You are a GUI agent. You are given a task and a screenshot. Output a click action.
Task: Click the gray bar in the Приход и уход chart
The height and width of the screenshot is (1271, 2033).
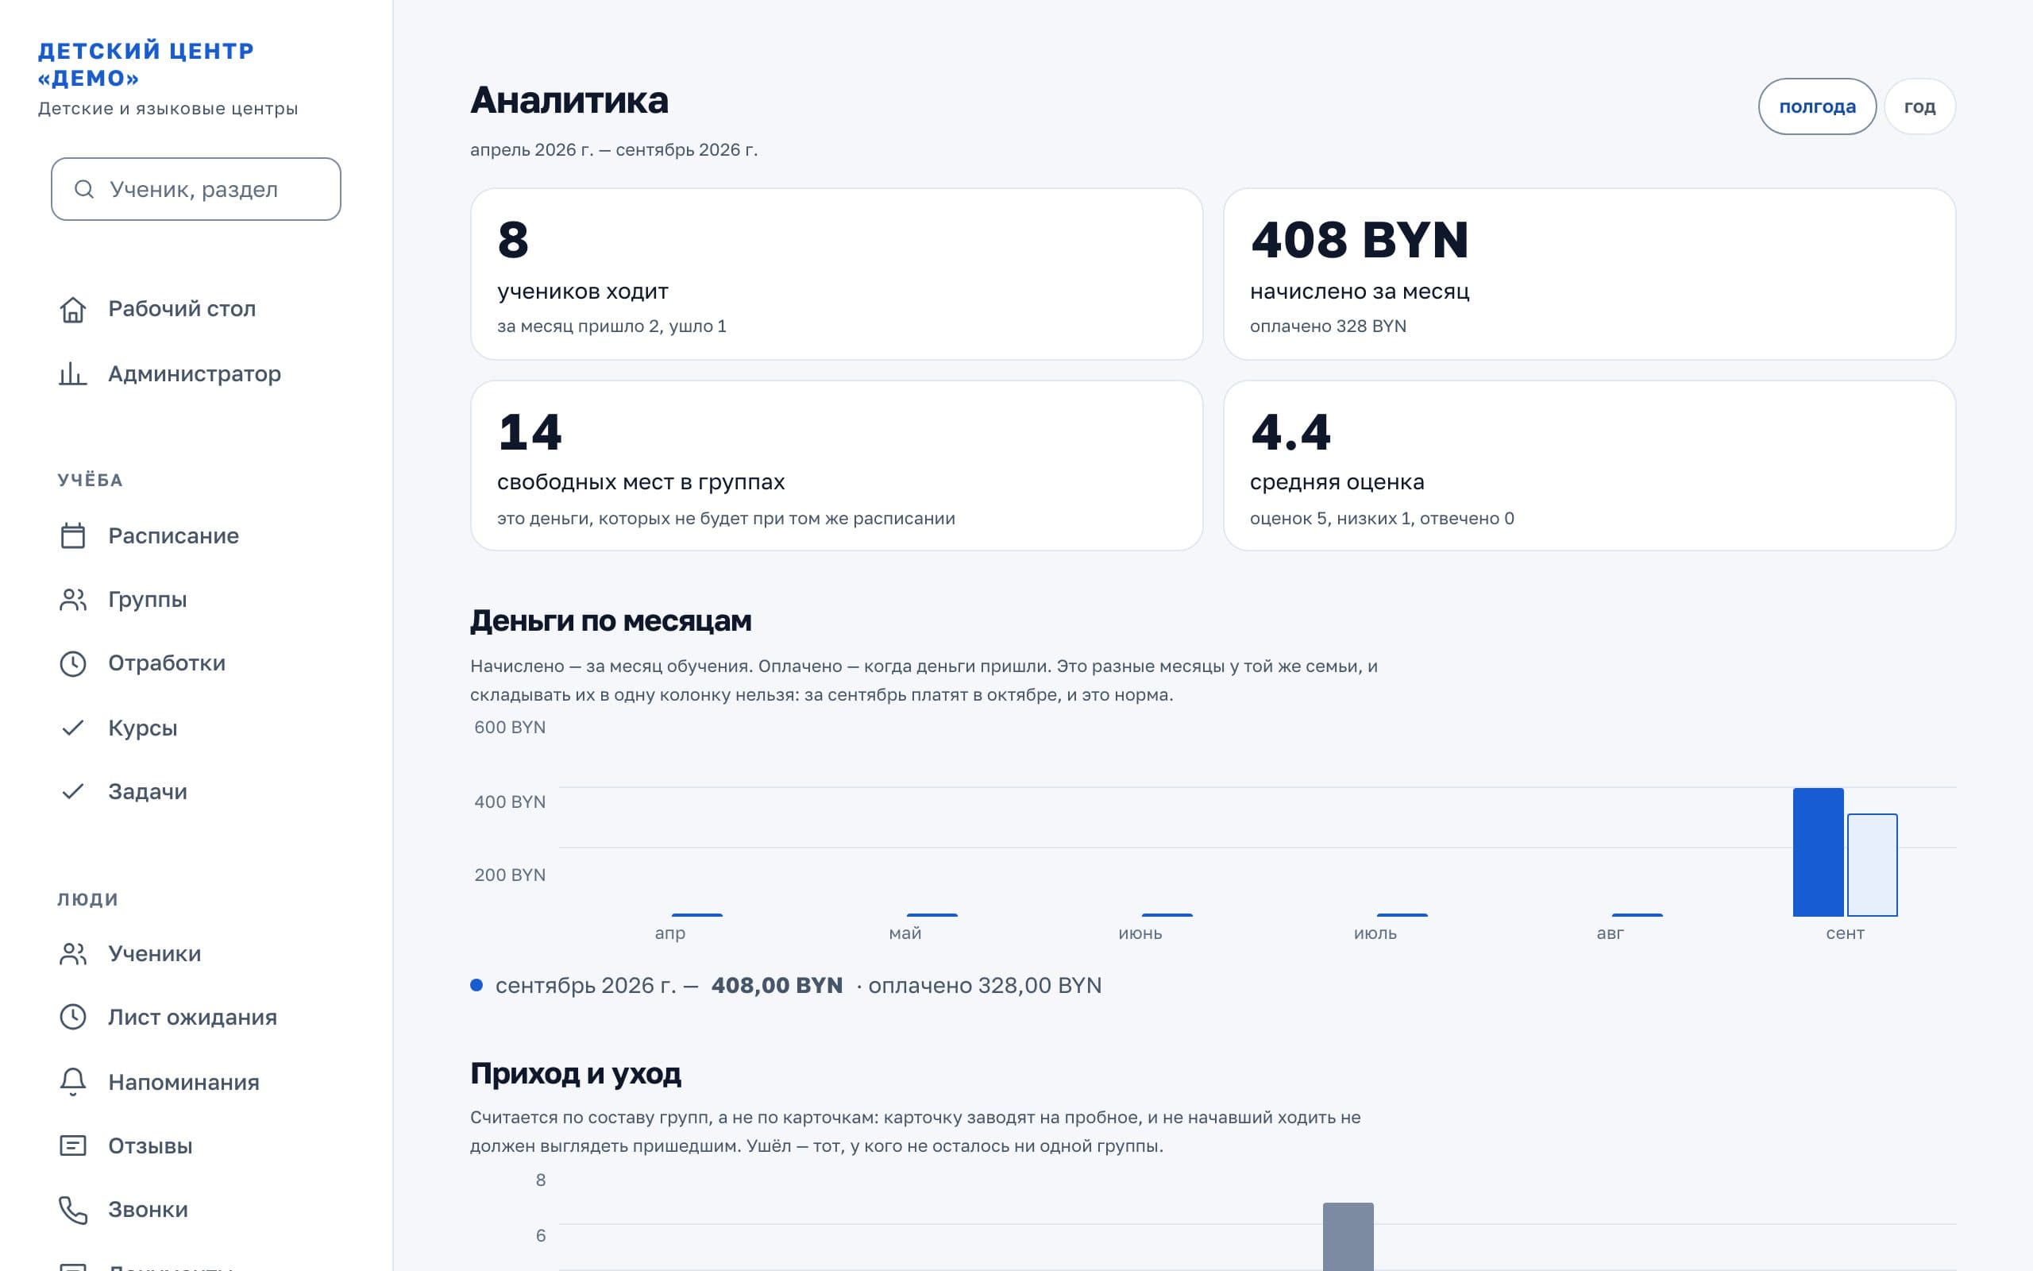pyautogui.click(x=1348, y=1237)
